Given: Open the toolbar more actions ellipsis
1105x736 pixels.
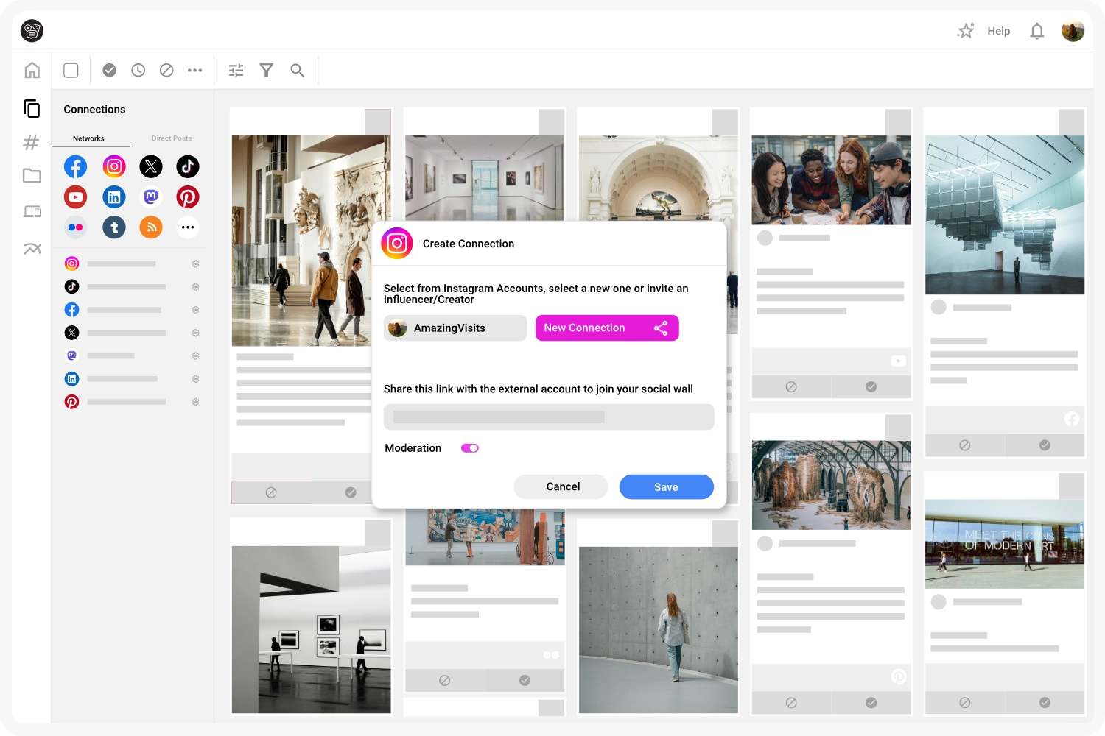Looking at the screenshot, I should pos(194,71).
